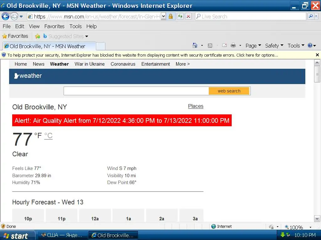Open the Safety command menu

274,46
